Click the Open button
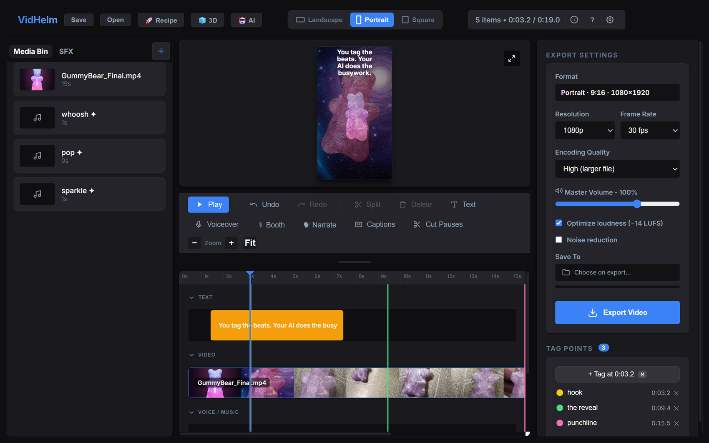Screen dimensions: 709x443 click(115, 20)
